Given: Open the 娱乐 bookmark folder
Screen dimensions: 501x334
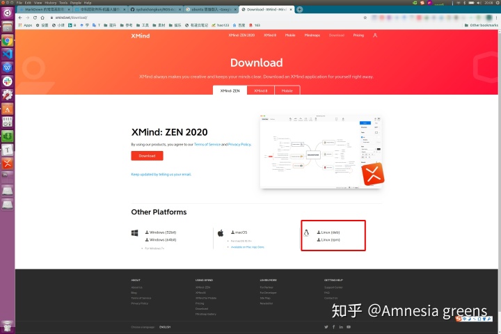Looking at the screenshot, I should (175, 25).
